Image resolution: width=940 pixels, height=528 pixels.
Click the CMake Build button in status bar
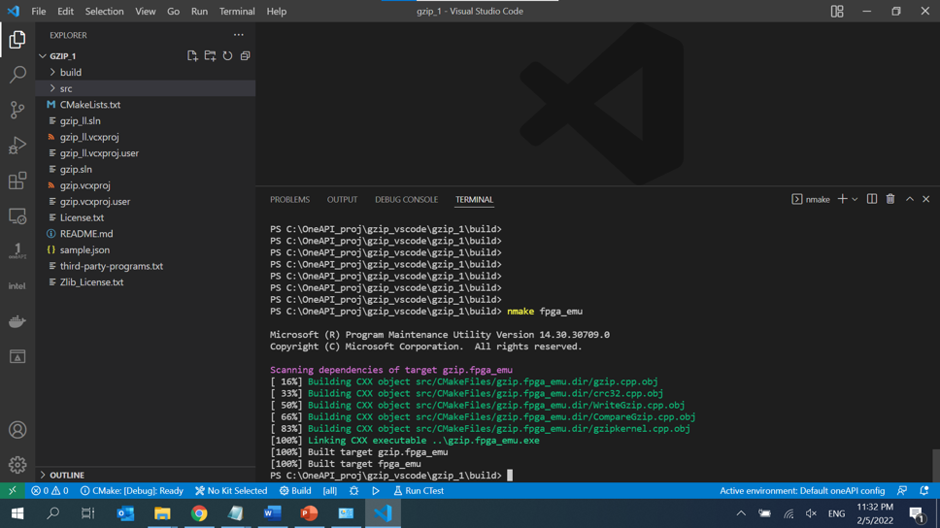tap(295, 491)
